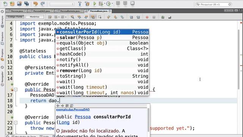This screenshot has width=243, height=137.
Task: Click the Open Project icon
Action: (19, 3)
